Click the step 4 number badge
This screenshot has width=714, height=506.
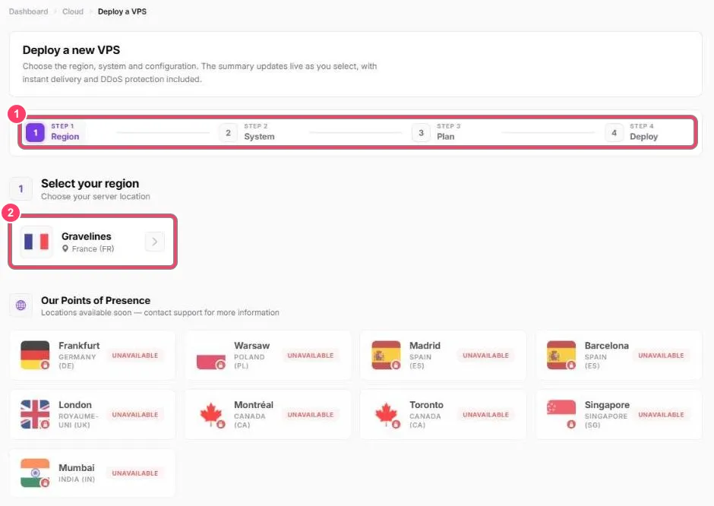[614, 132]
